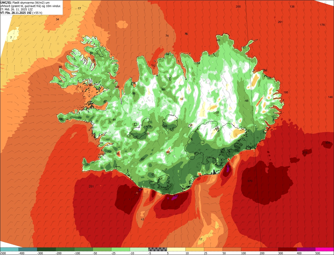Click the map value "-73" on Reykjanes area

109,152
